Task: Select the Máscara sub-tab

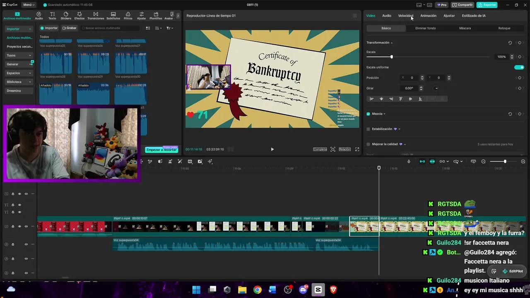Action: coord(465,28)
